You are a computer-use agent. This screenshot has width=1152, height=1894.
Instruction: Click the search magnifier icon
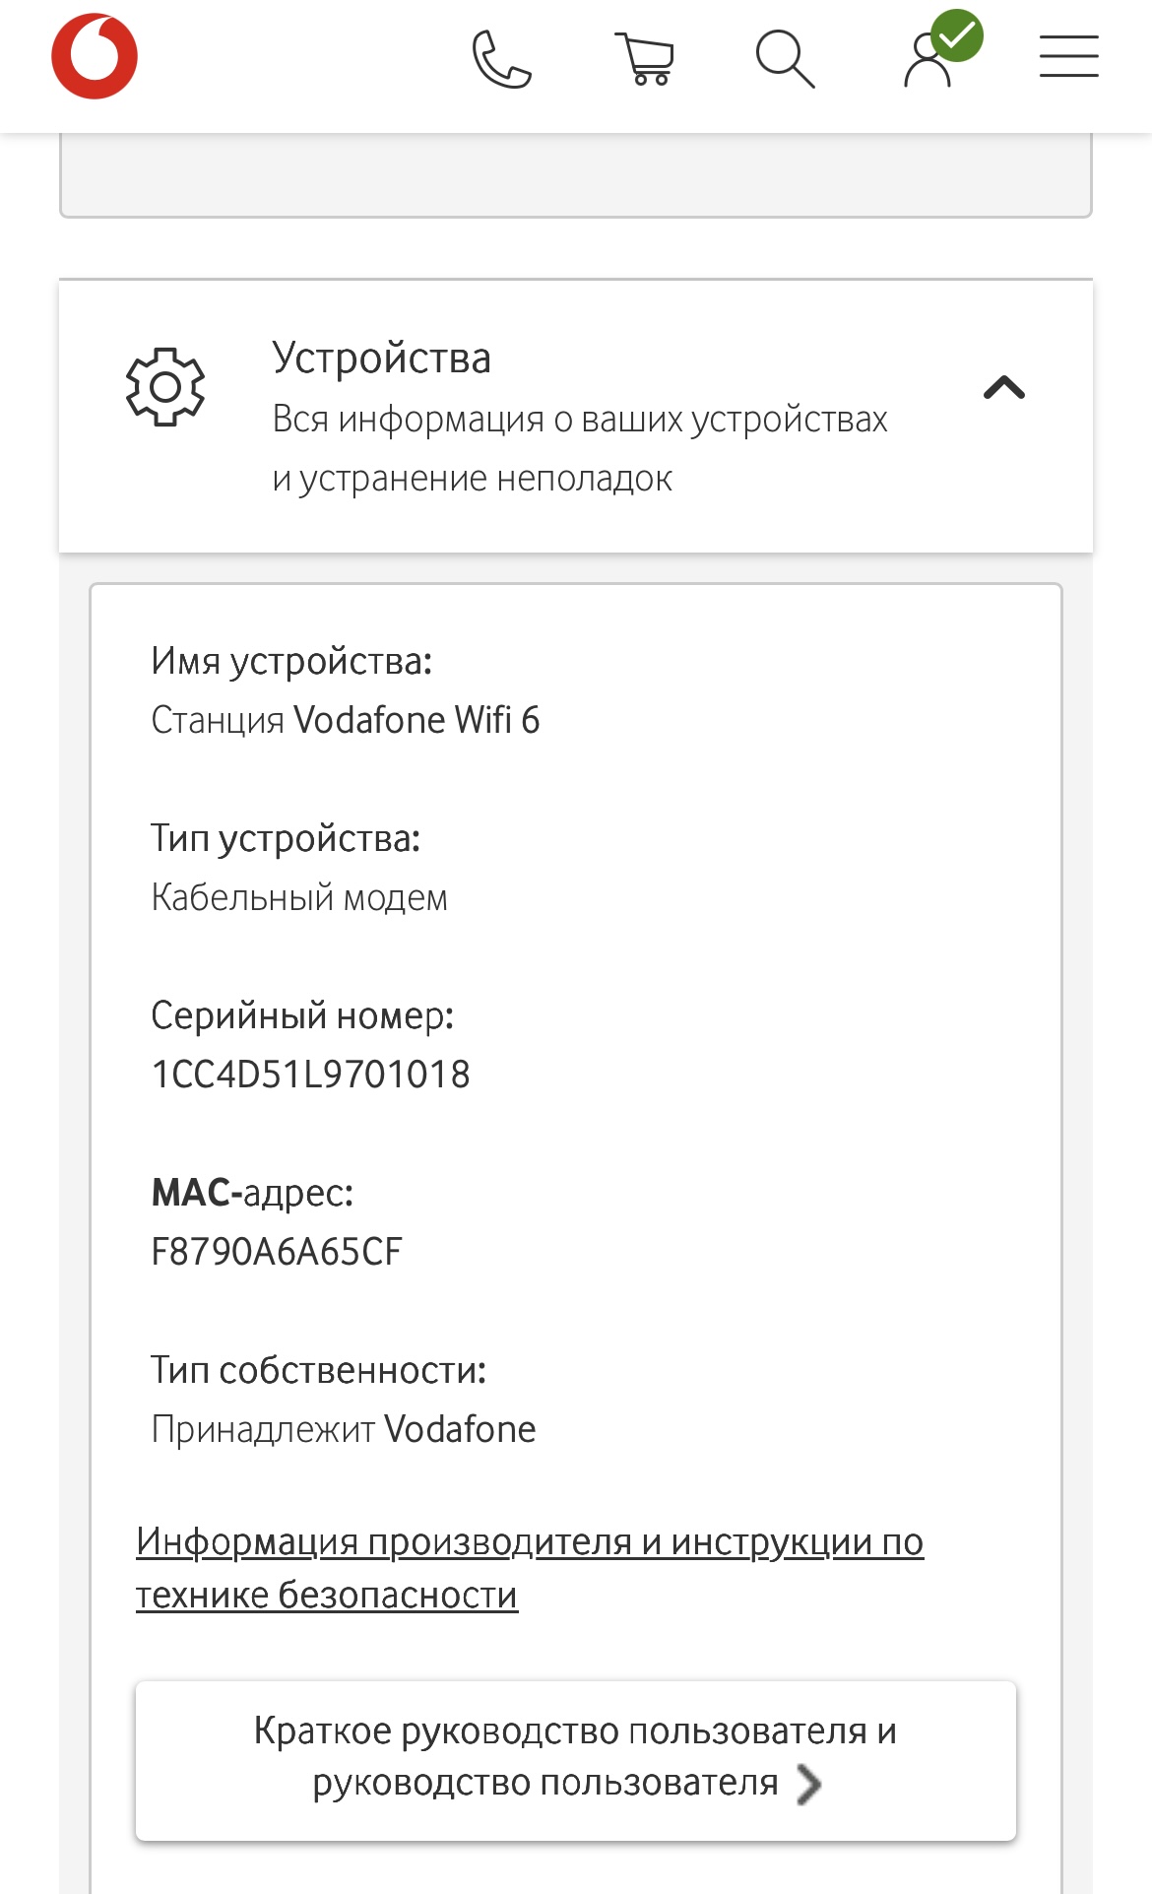click(x=785, y=59)
